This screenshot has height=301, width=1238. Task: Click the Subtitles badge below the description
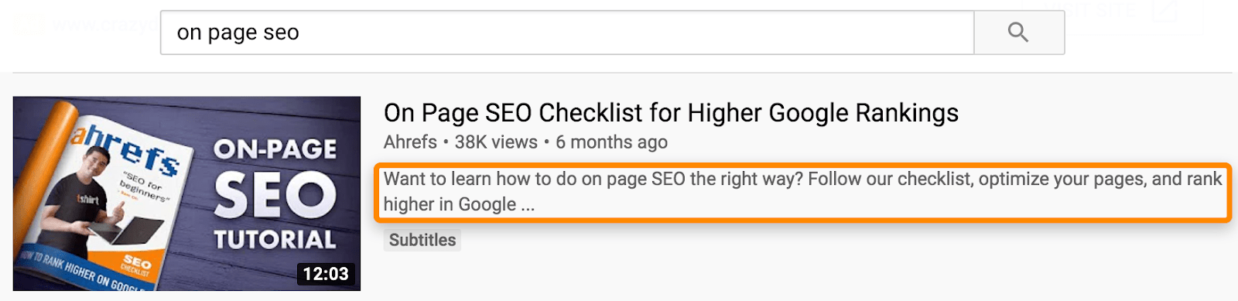click(422, 240)
